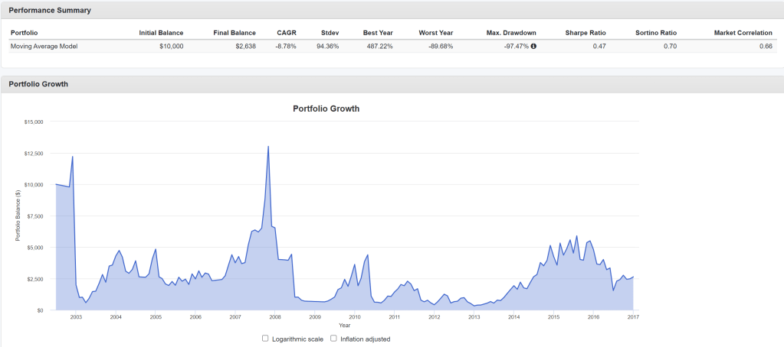This screenshot has height=347, width=784.
Task: Click the CAGR column header
Action: [x=287, y=33]
